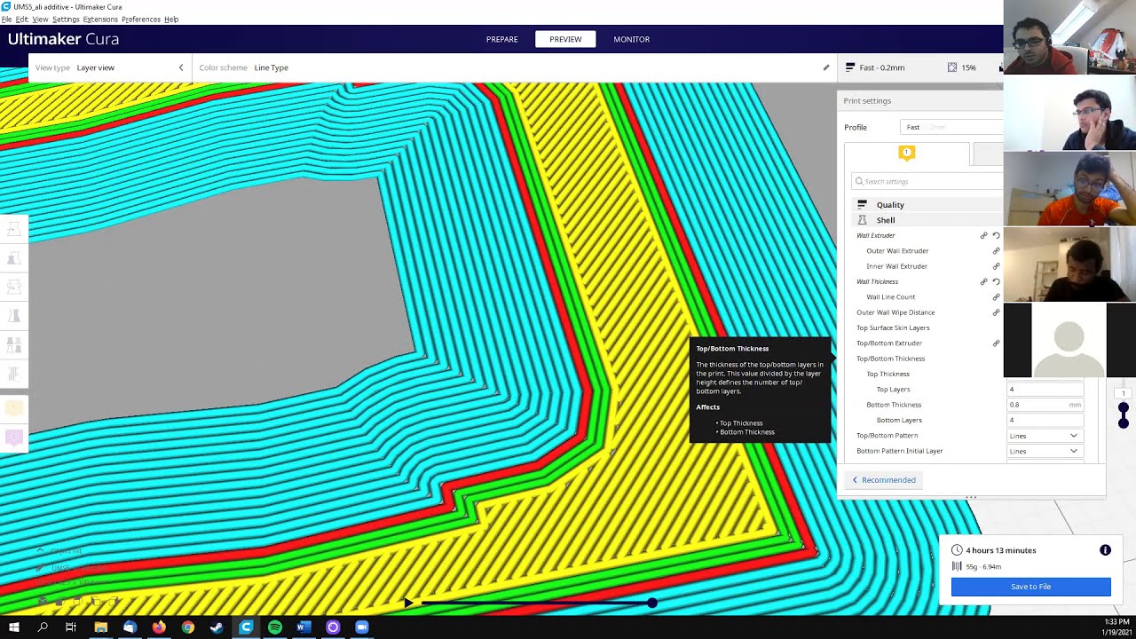This screenshot has height=639, width=1136.
Task: Click the Cura icon in the taskbar
Action: click(x=246, y=627)
